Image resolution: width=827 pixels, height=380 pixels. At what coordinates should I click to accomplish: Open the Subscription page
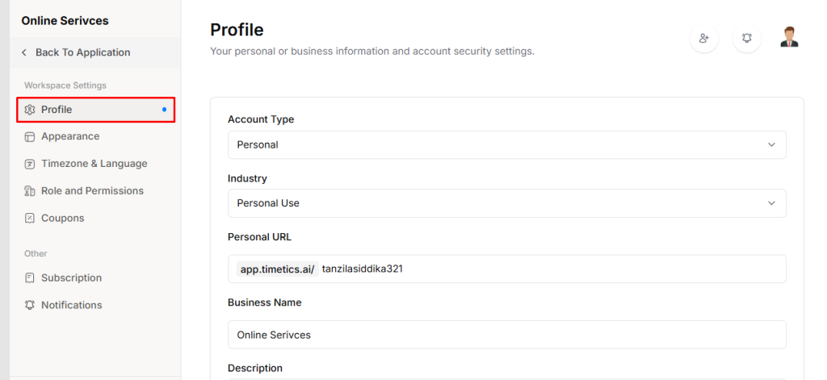pyautogui.click(x=71, y=278)
